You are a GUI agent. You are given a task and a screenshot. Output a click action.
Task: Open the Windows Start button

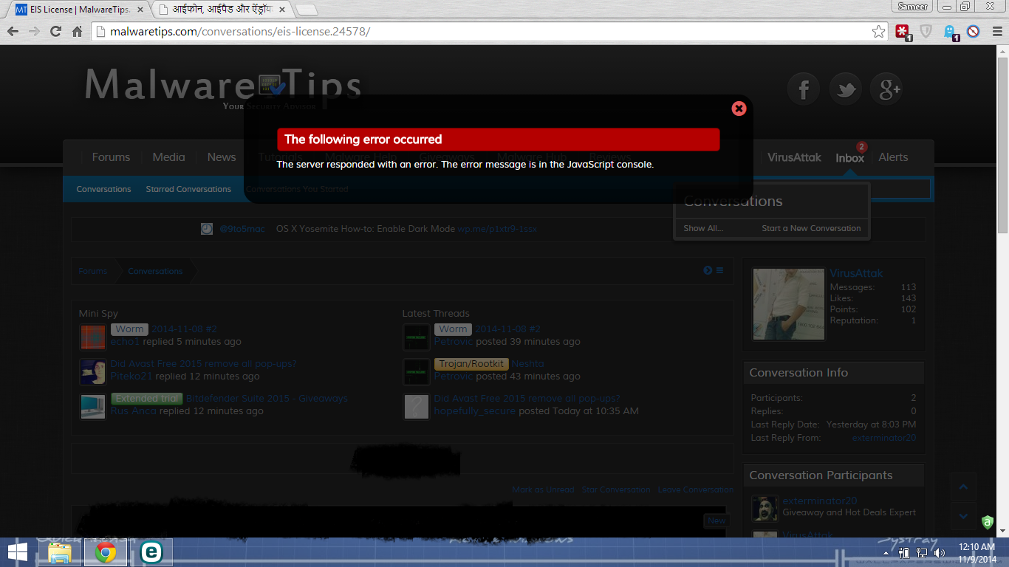click(18, 552)
